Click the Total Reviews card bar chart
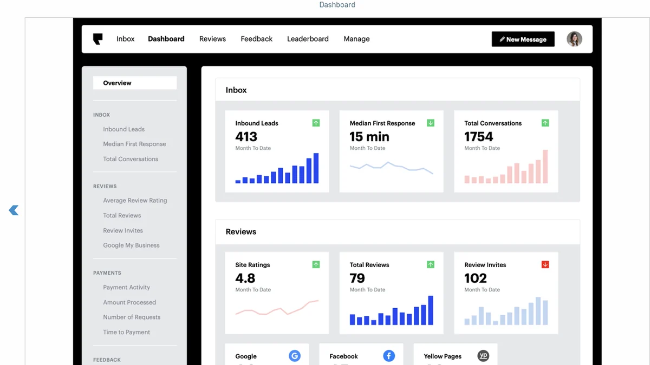 (x=391, y=310)
